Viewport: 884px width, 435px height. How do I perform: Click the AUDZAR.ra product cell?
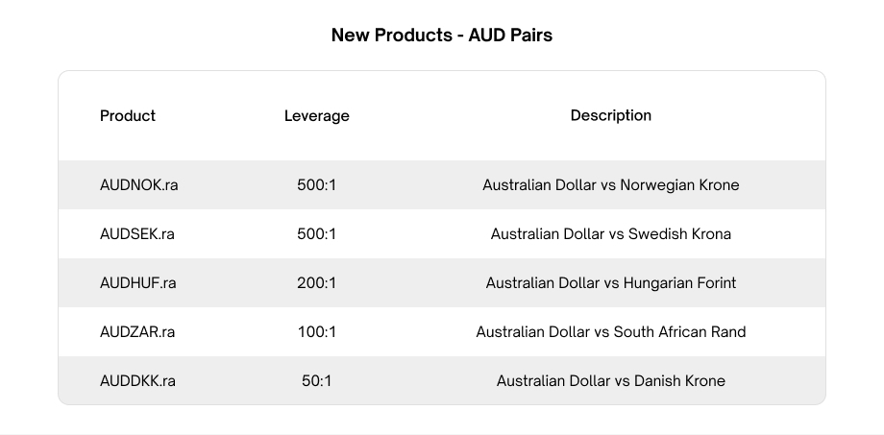pyautogui.click(x=137, y=332)
